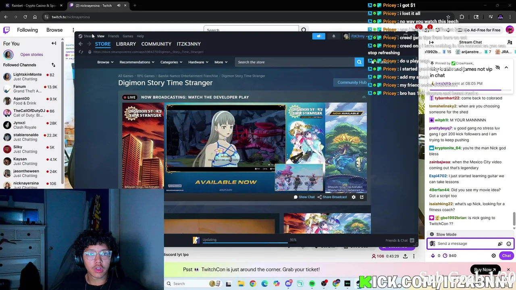Image resolution: width=516 pixels, height=290 pixels.
Task: Open the Community Hub button
Action: (352, 83)
